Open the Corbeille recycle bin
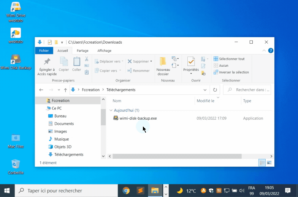The height and width of the screenshot is (197, 298). [x=16, y=167]
